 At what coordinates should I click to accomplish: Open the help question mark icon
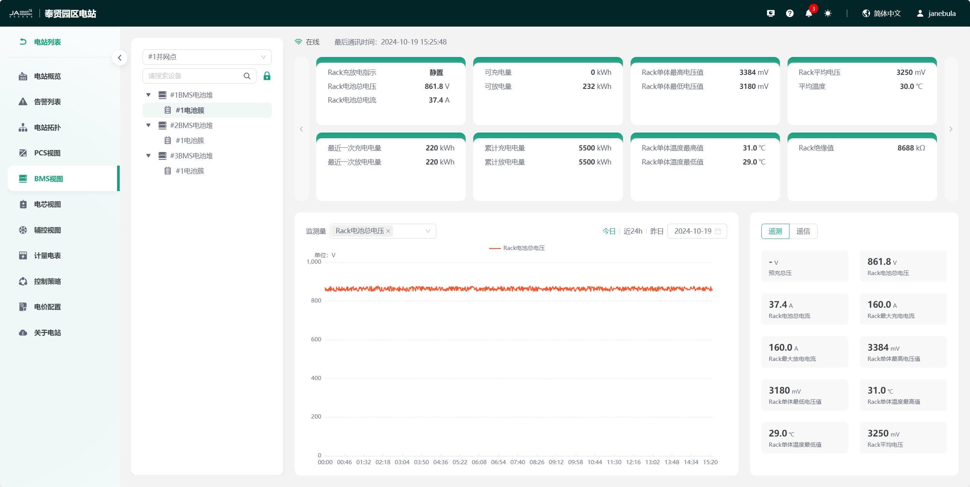(x=789, y=14)
